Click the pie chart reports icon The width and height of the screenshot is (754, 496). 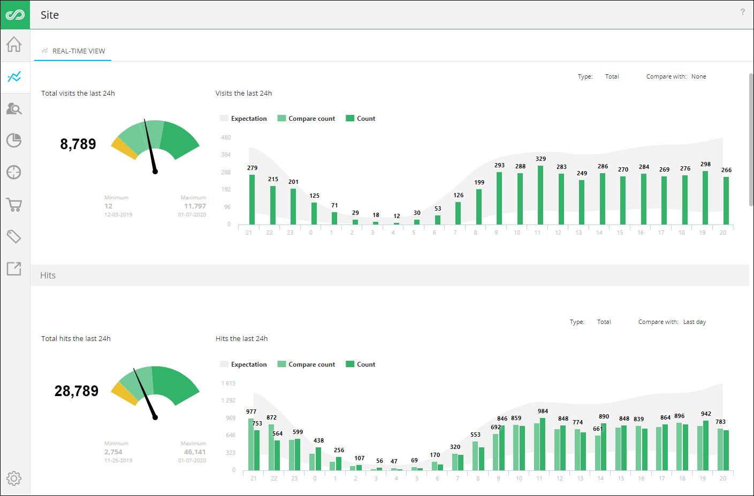tap(14, 140)
